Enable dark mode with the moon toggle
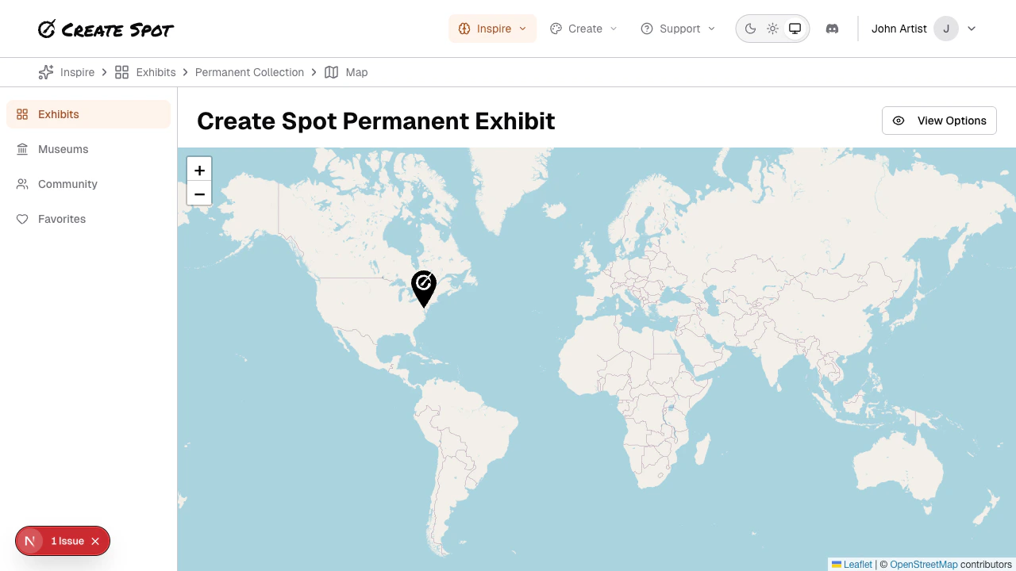The image size is (1016, 571). coord(750,28)
